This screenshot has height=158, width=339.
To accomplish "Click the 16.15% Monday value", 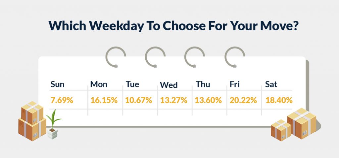I will tap(104, 100).
